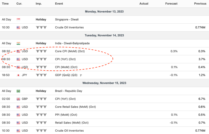Viewport: 209px width, 134px height.
Task: Click the US flag on Core Retail Sales row
Action: (x=18, y=107)
